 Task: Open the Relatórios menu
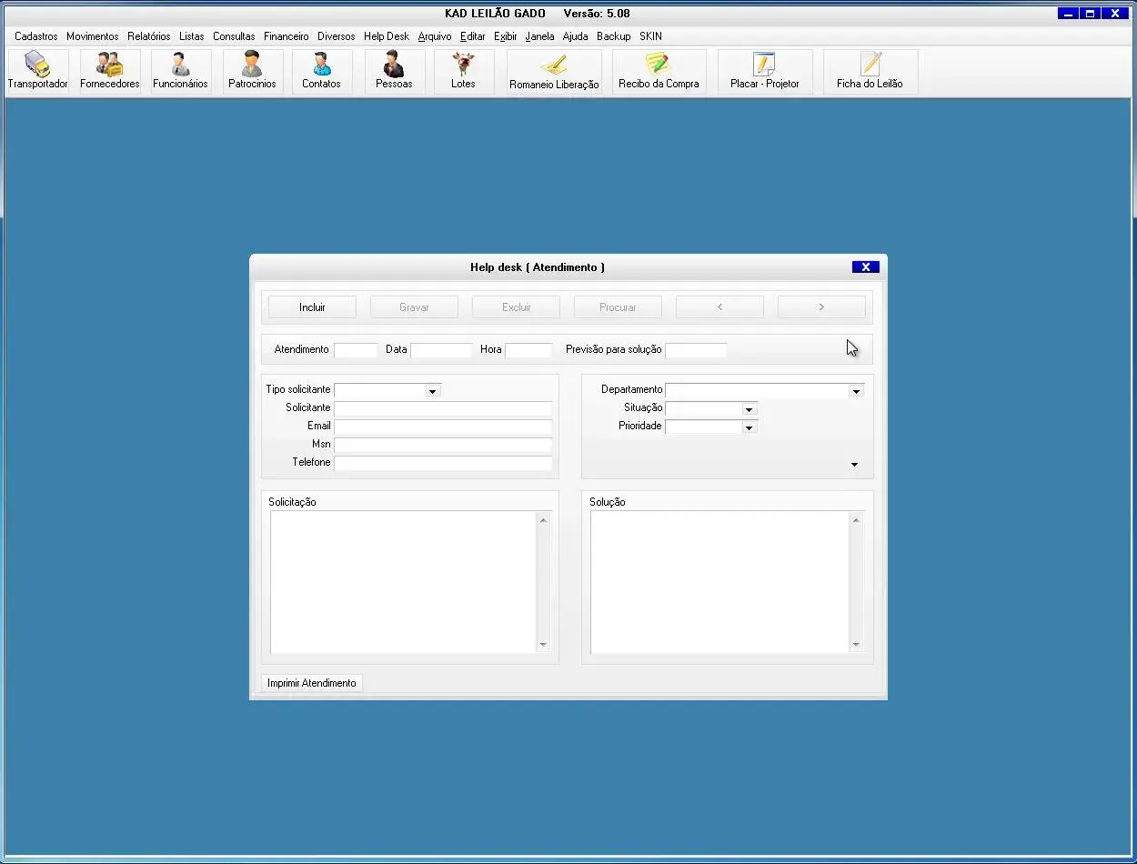pyautogui.click(x=148, y=36)
